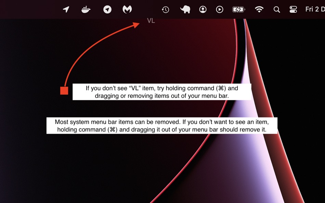The image size is (325, 203).
Task: Open Telegram from the menu bar
Action: pos(107,9)
